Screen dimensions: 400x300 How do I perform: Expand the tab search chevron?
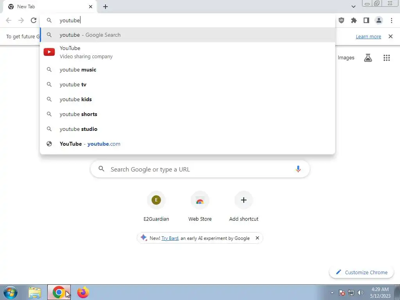353,7
